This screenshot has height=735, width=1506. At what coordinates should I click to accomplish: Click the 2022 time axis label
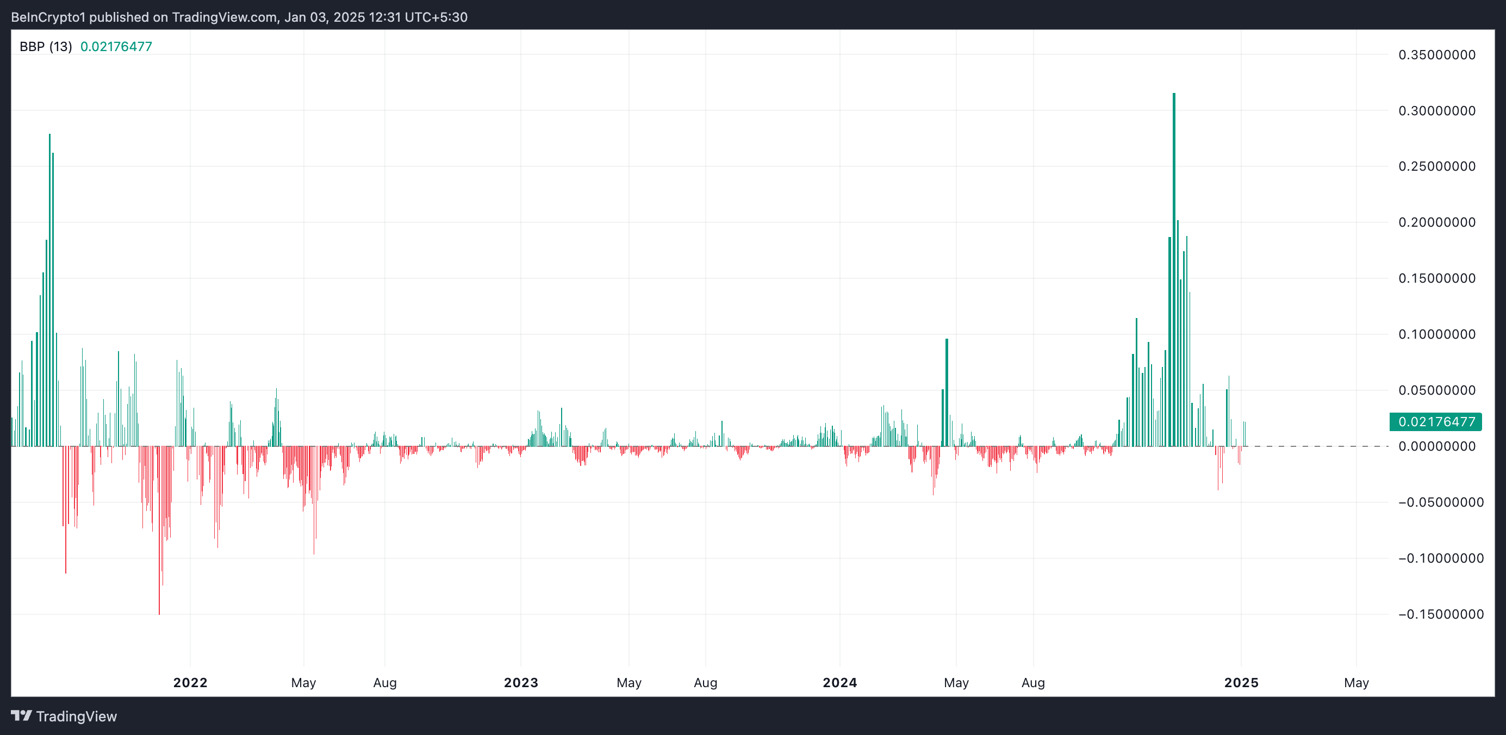pos(190,682)
